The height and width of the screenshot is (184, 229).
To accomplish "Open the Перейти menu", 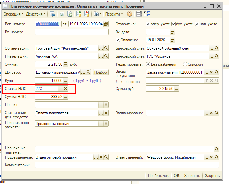I will [x=114, y=14].
